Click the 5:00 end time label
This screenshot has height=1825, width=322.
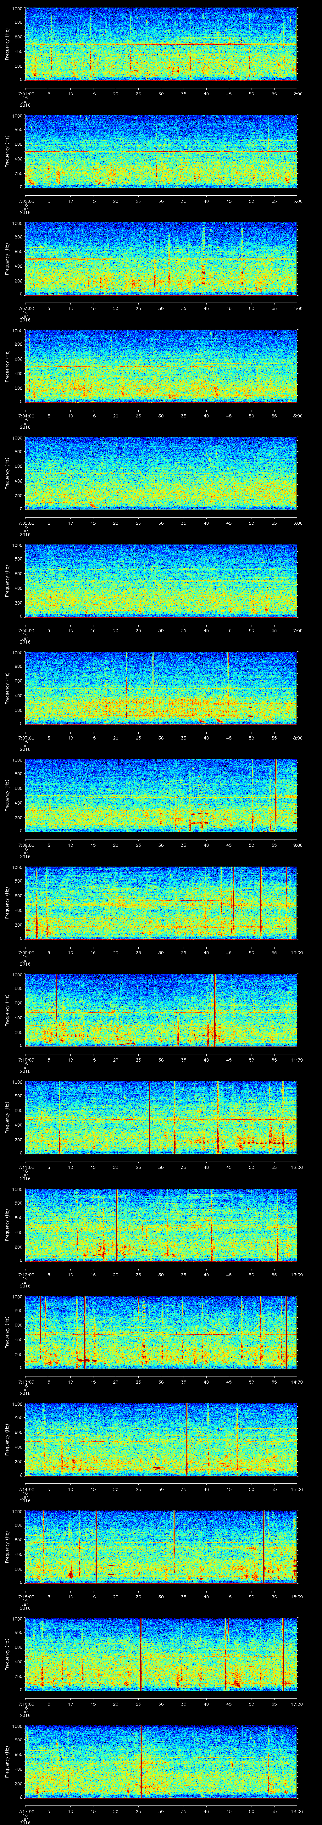[x=297, y=415]
